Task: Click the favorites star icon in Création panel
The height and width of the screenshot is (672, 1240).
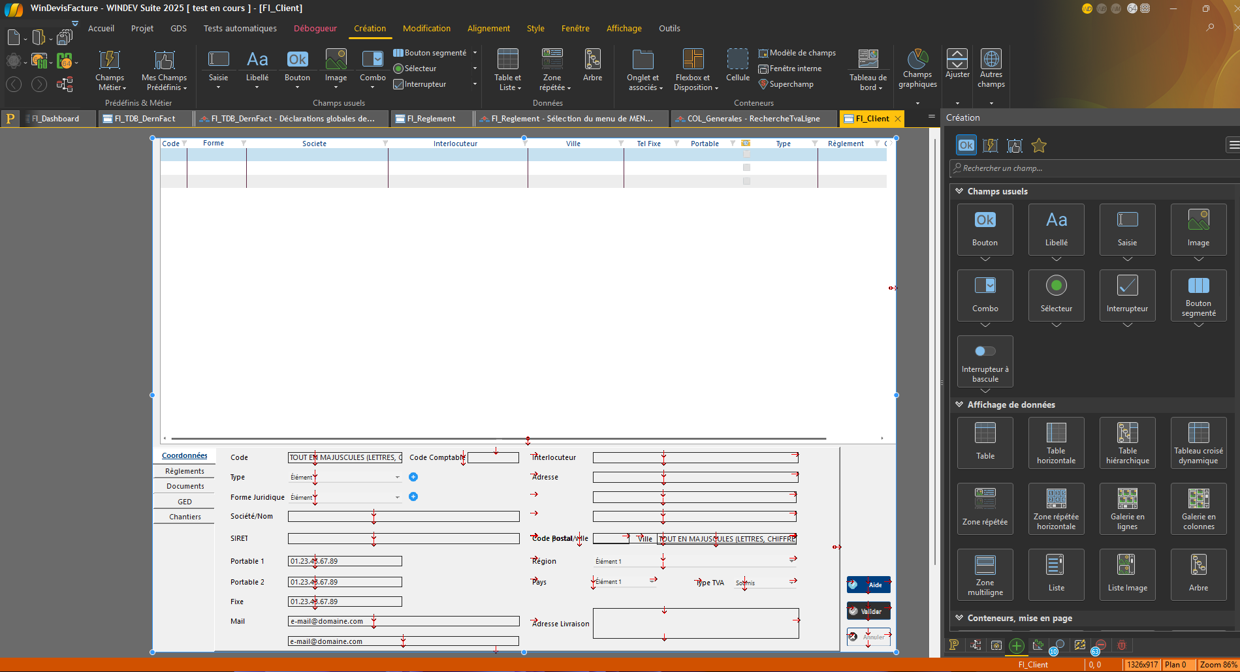Action: tap(1039, 145)
